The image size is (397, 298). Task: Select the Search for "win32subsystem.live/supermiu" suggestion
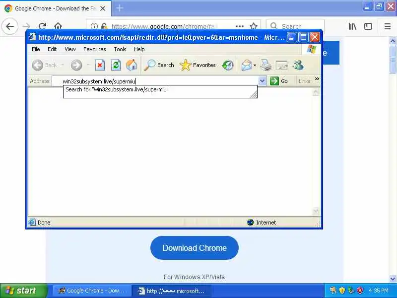click(160, 89)
